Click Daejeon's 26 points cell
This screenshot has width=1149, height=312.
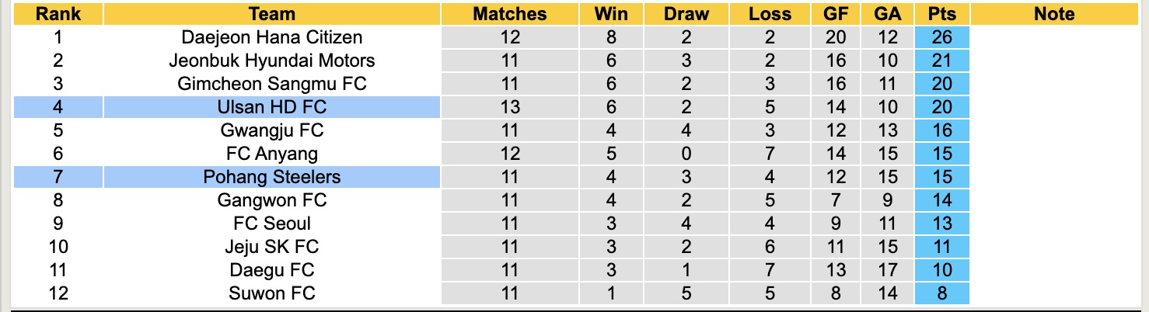click(941, 37)
